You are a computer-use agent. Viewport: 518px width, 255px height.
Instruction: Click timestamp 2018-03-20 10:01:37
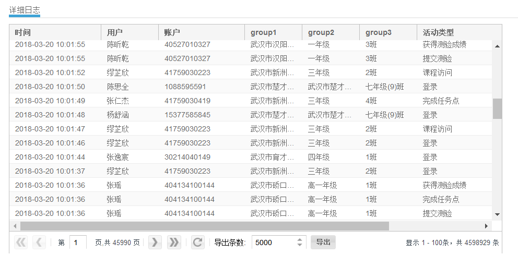coord(50,171)
